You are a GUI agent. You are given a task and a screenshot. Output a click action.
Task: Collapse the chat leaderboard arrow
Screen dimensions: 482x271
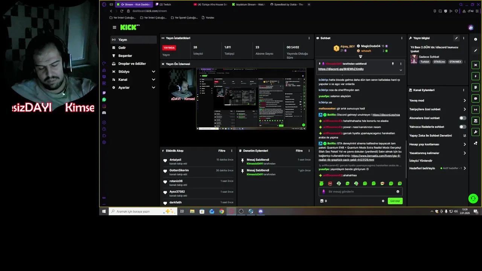pyautogui.click(x=360, y=56)
